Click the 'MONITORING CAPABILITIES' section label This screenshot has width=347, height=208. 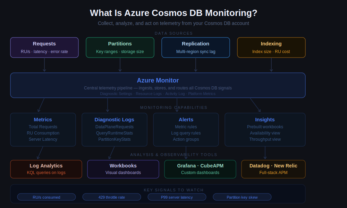[174, 107]
